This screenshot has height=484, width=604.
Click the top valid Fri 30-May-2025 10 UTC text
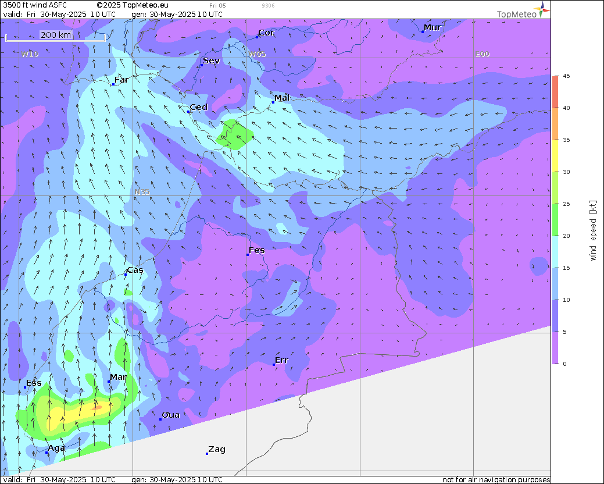coord(59,15)
